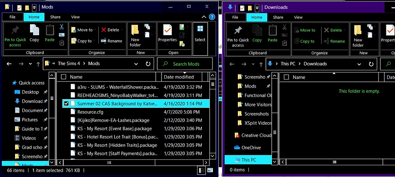Expand Delete dropdown arrow in Mods window
The width and height of the screenshot is (395, 177).
[x=122, y=30]
